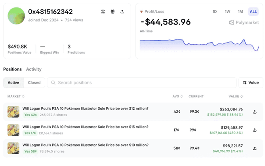Click the share icon in profile header

pyautogui.click(x=122, y=12)
